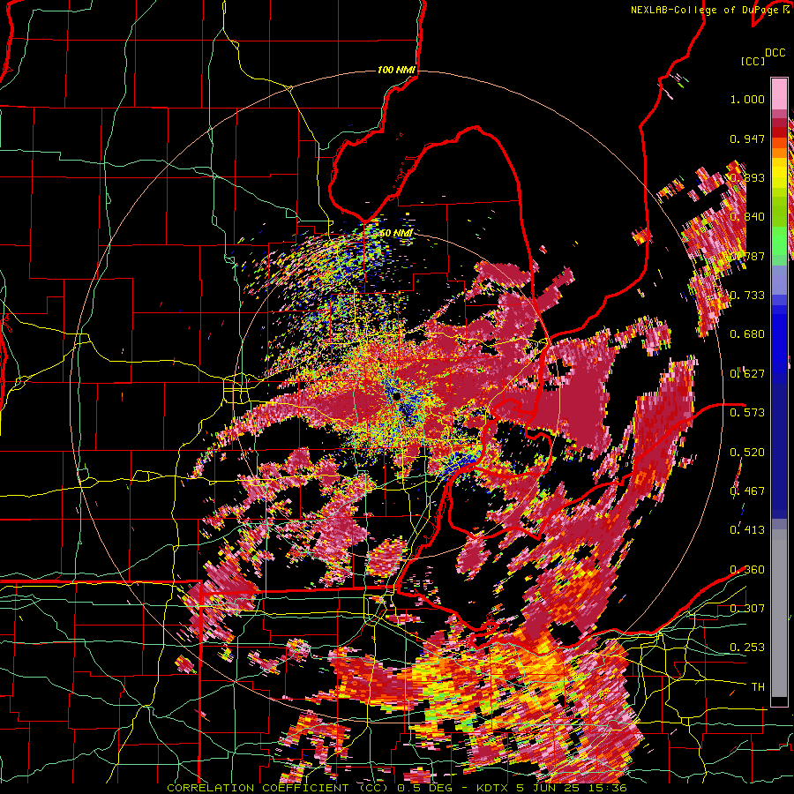Click the 0.5 DEG elevation text
794x794 pixels.
tap(426, 788)
